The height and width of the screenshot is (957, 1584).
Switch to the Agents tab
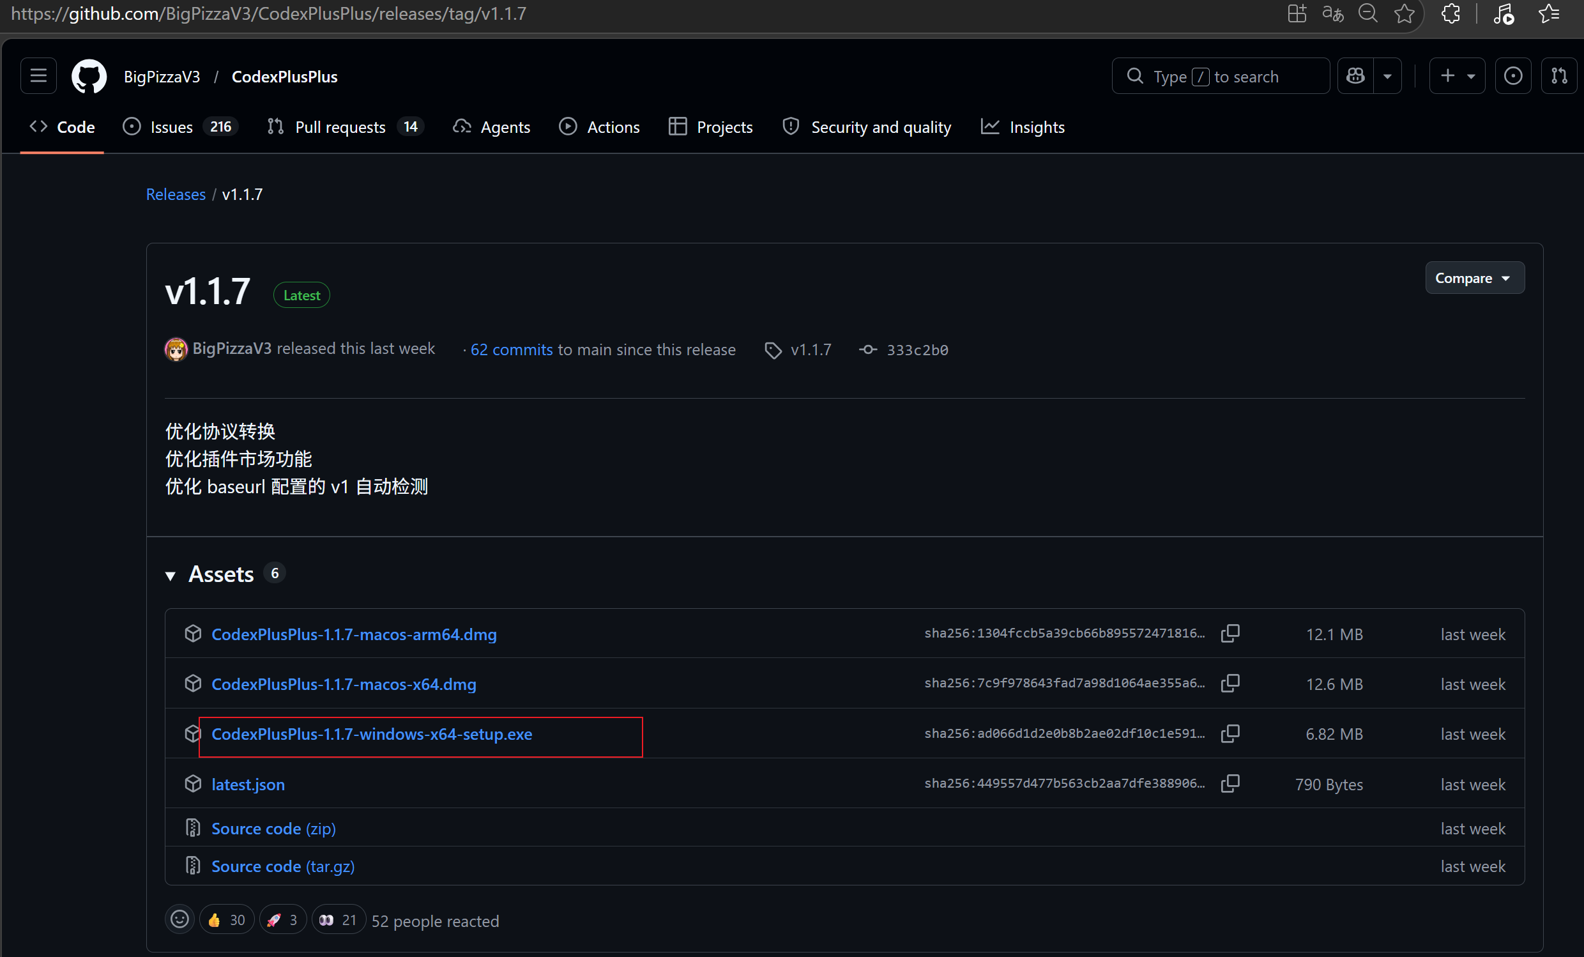pyautogui.click(x=492, y=126)
